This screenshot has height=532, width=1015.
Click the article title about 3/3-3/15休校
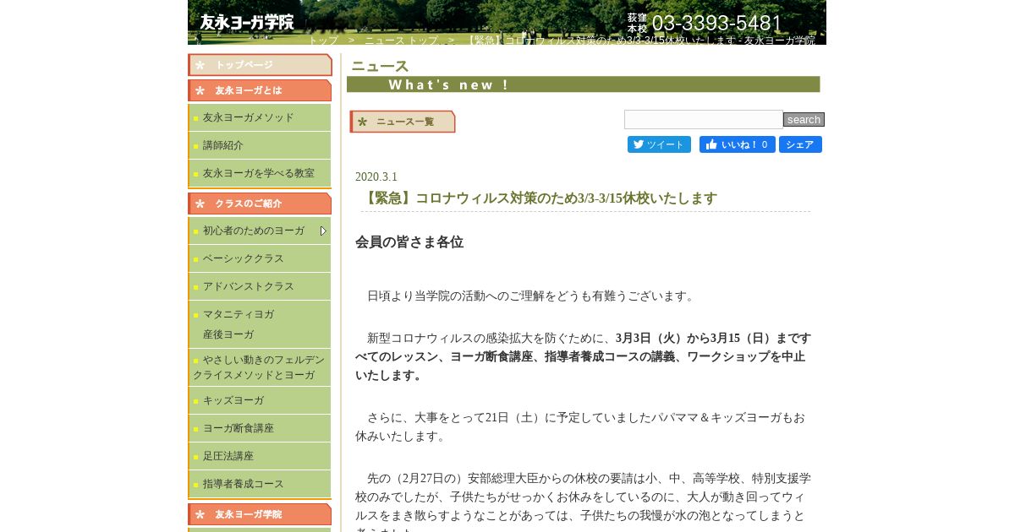coord(541,198)
